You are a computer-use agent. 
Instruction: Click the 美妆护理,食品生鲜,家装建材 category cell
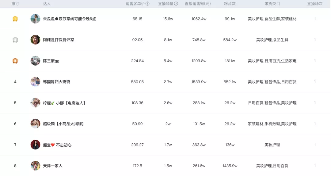tap(272, 19)
